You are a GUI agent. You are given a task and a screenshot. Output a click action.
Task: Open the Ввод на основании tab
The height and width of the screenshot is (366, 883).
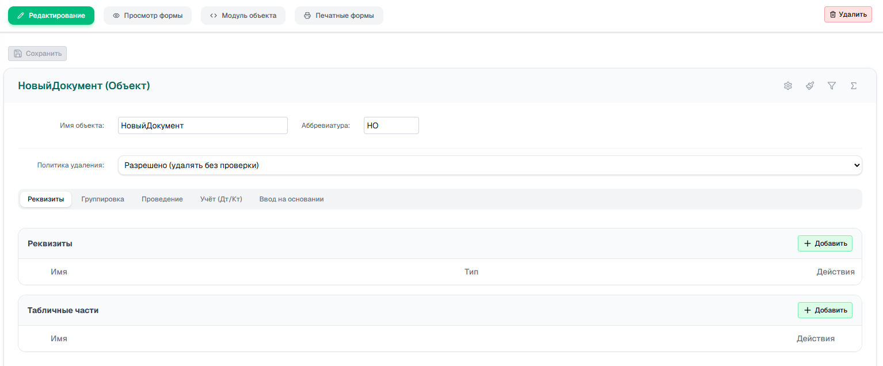(291, 199)
